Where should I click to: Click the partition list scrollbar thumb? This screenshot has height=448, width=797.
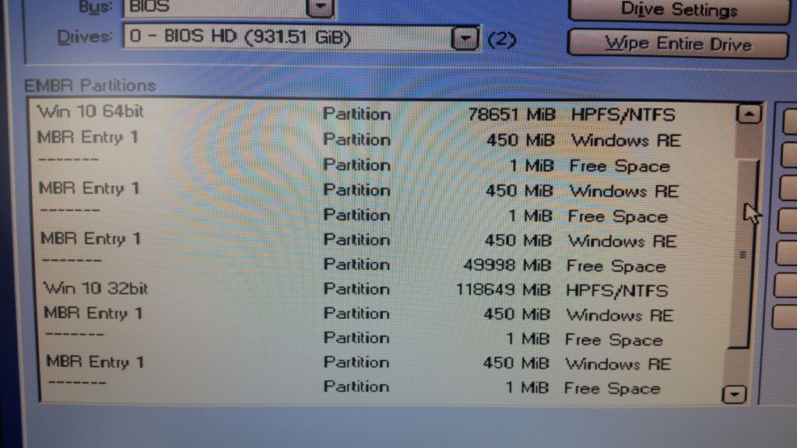pyautogui.click(x=742, y=254)
